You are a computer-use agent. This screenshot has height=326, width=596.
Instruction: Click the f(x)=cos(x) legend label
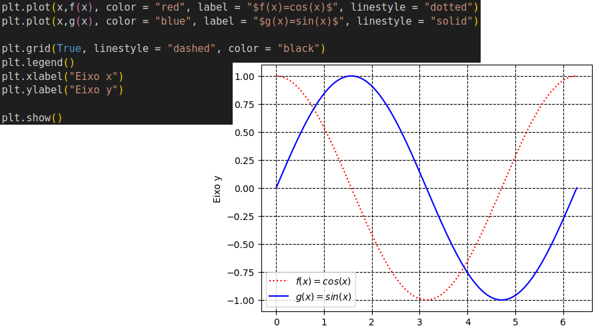(323, 281)
